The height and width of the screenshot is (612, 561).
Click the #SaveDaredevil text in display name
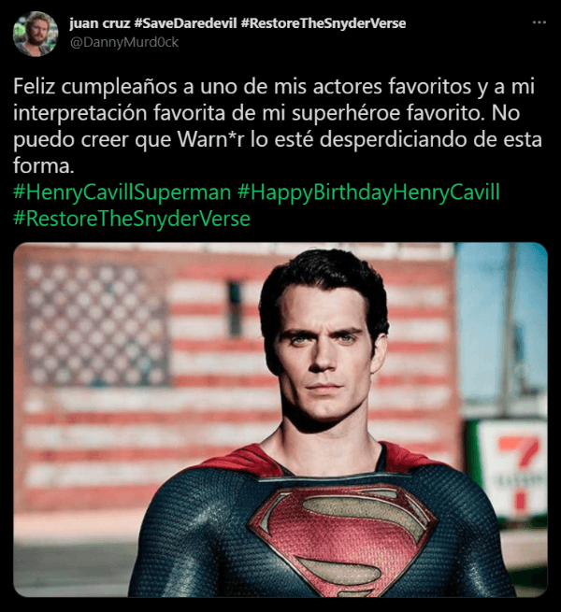[x=185, y=23]
